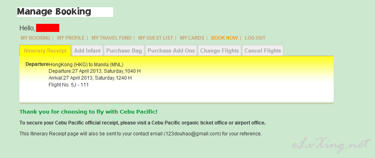Open the MY BOOKING link
This screenshot has width=375, height=158.
[35, 38]
